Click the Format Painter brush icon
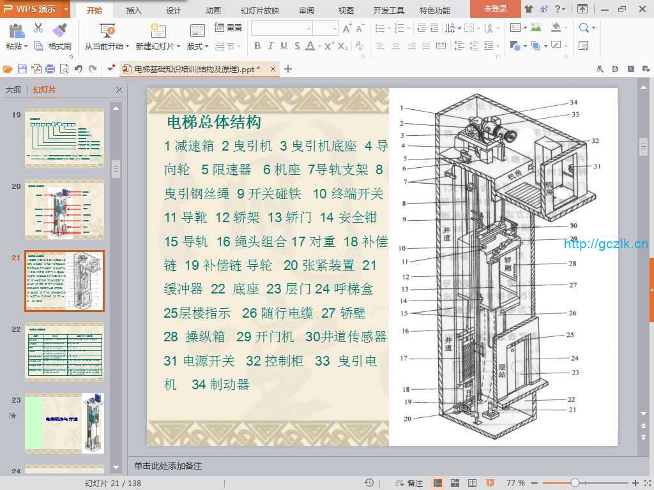Screen dimensions: 654x490 (59, 30)
